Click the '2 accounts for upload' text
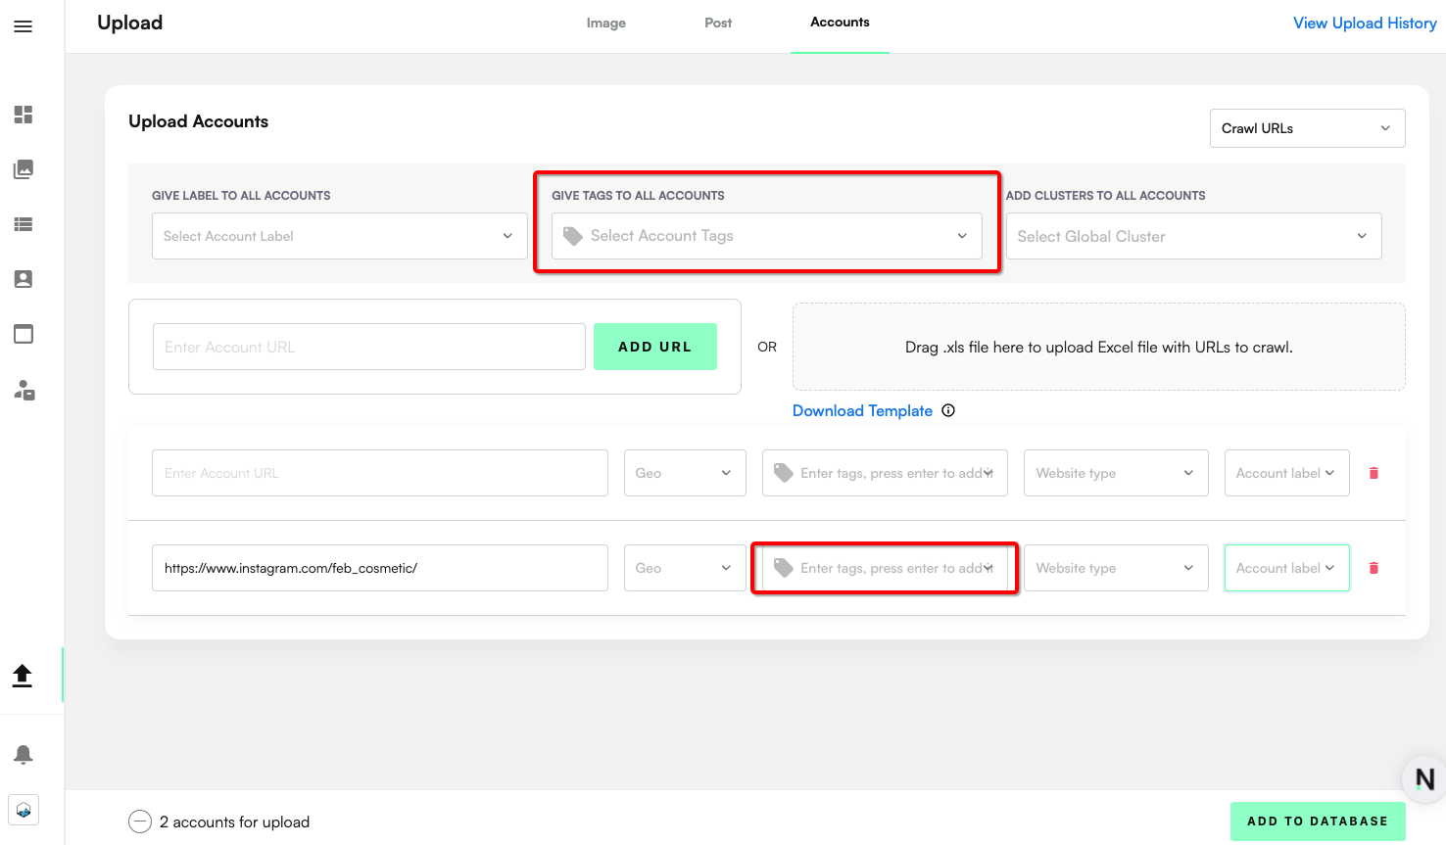 (x=234, y=822)
